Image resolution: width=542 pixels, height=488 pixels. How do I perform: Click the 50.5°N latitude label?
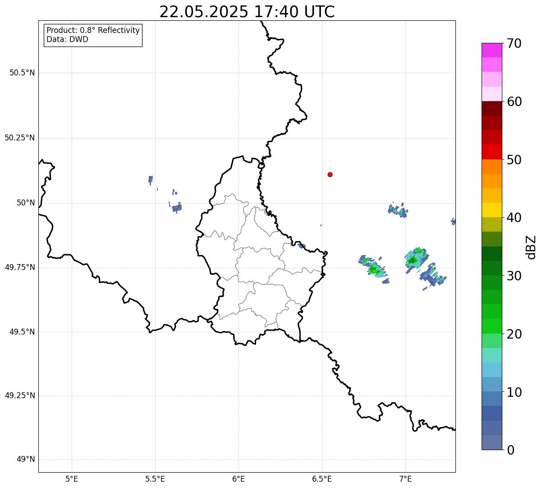click(22, 73)
